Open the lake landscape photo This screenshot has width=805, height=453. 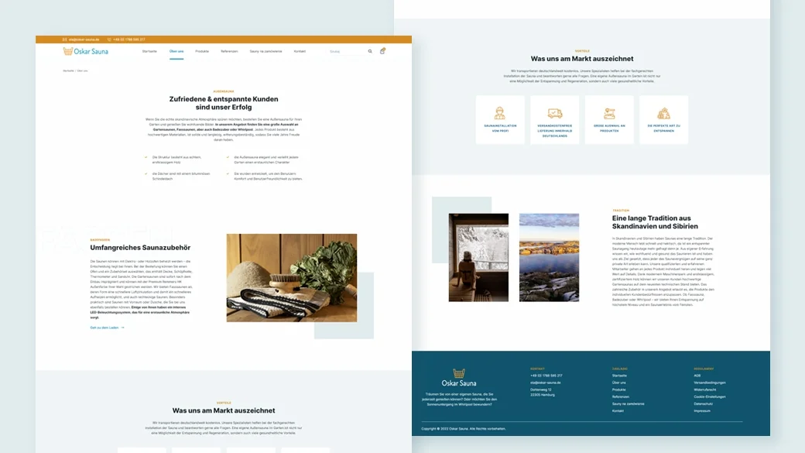(x=549, y=258)
